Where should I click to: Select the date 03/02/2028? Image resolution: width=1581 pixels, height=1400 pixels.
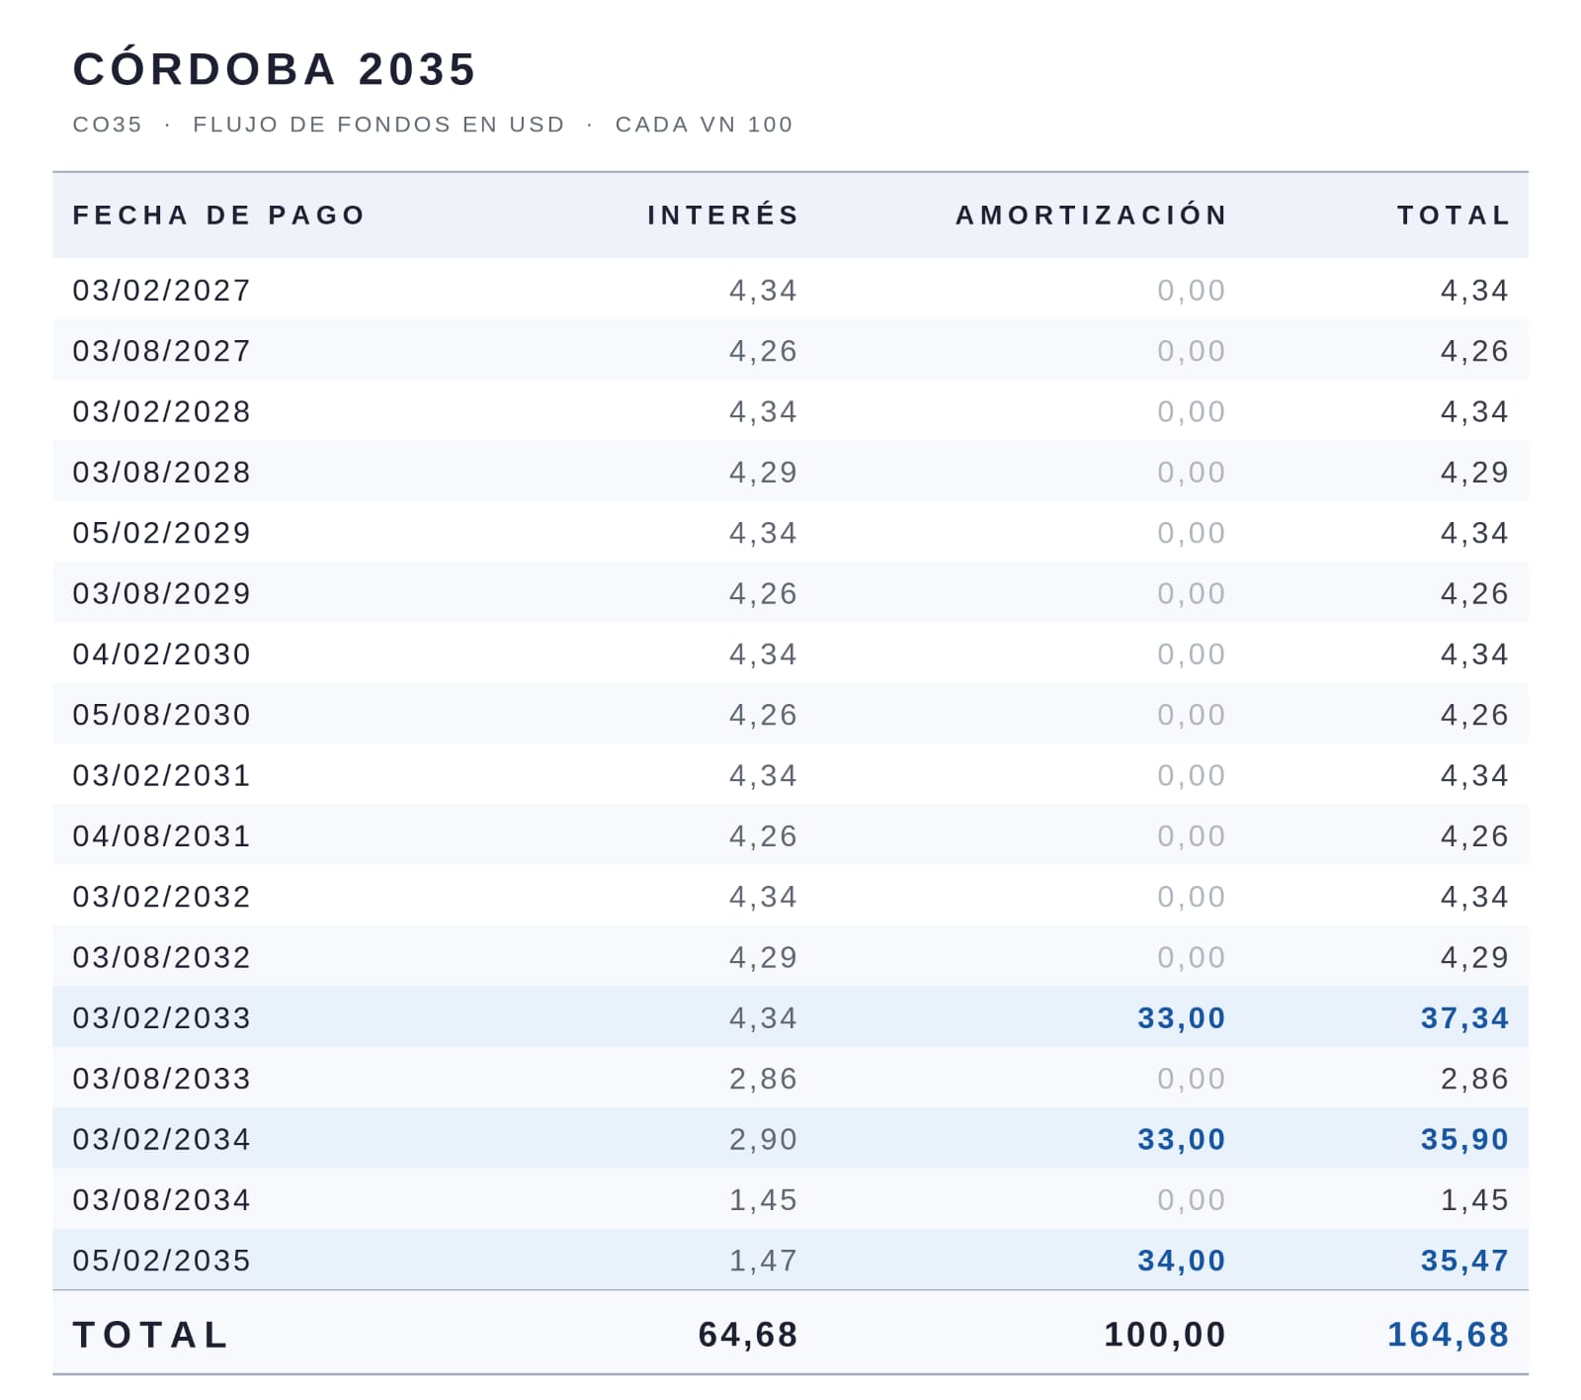point(162,411)
